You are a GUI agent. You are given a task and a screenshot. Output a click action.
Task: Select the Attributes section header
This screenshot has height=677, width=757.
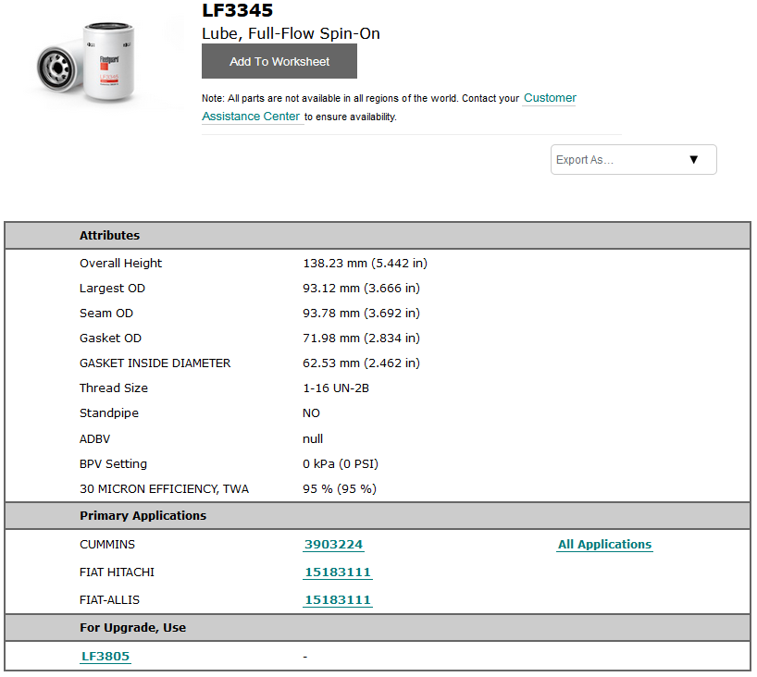pyautogui.click(x=109, y=235)
